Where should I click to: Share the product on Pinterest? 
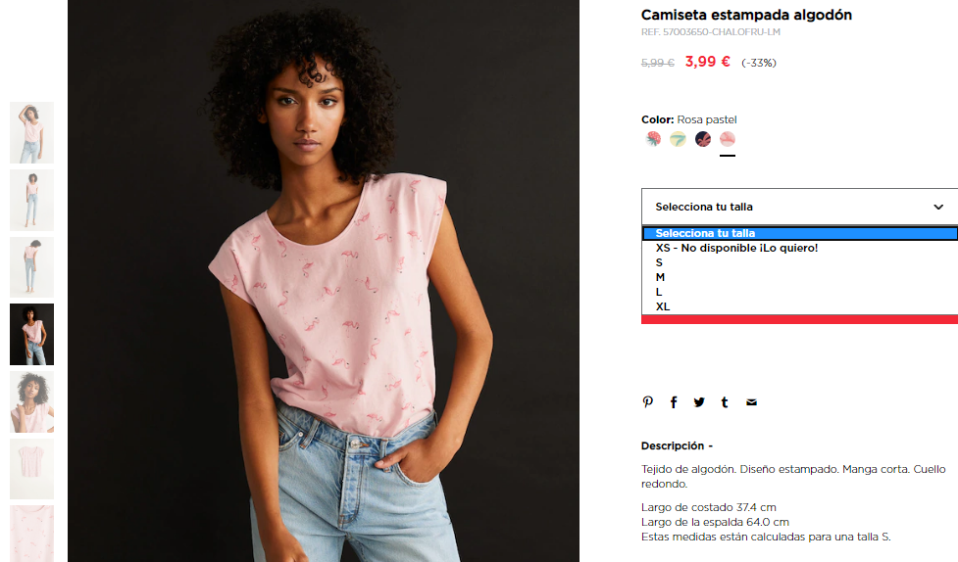(x=647, y=402)
